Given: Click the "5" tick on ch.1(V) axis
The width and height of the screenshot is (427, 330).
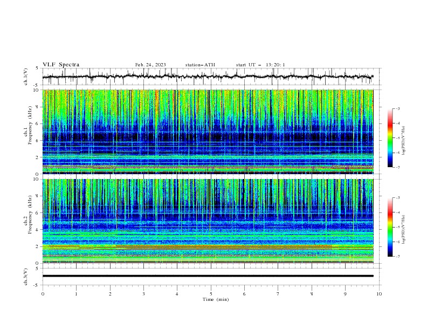Looking at the screenshot, I should click(x=37, y=68).
